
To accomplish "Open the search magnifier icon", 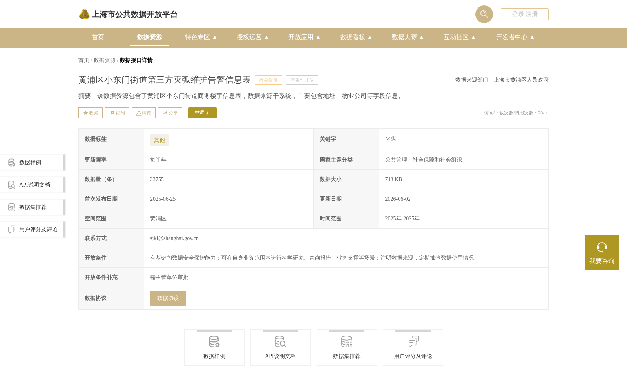I will [484, 14].
